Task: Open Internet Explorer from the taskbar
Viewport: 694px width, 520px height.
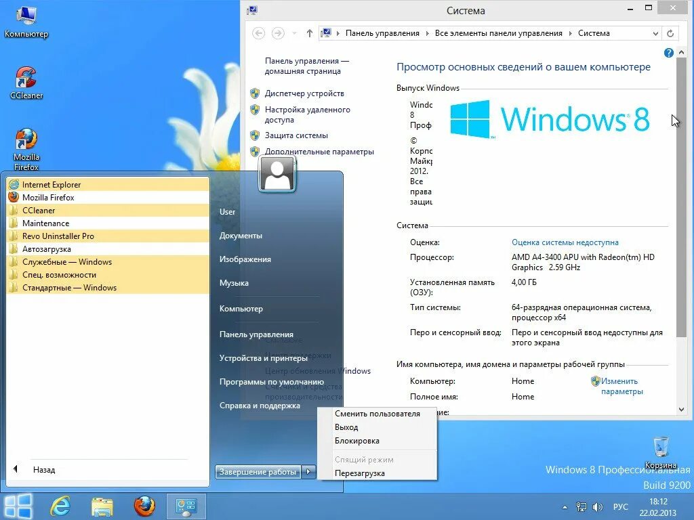Action: (x=60, y=506)
